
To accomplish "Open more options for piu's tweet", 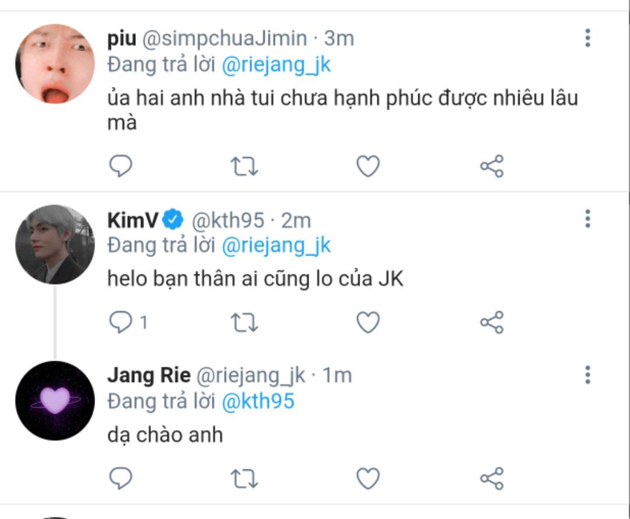I will tap(587, 39).
